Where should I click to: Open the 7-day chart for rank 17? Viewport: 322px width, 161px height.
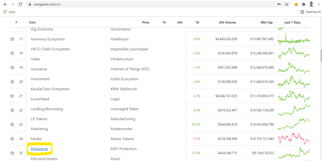click(294, 39)
